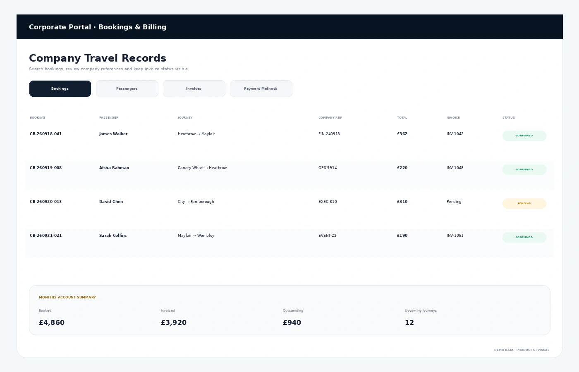Open invoice INV-1051
The width and height of the screenshot is (579, 372).
(x=455, y=236)
